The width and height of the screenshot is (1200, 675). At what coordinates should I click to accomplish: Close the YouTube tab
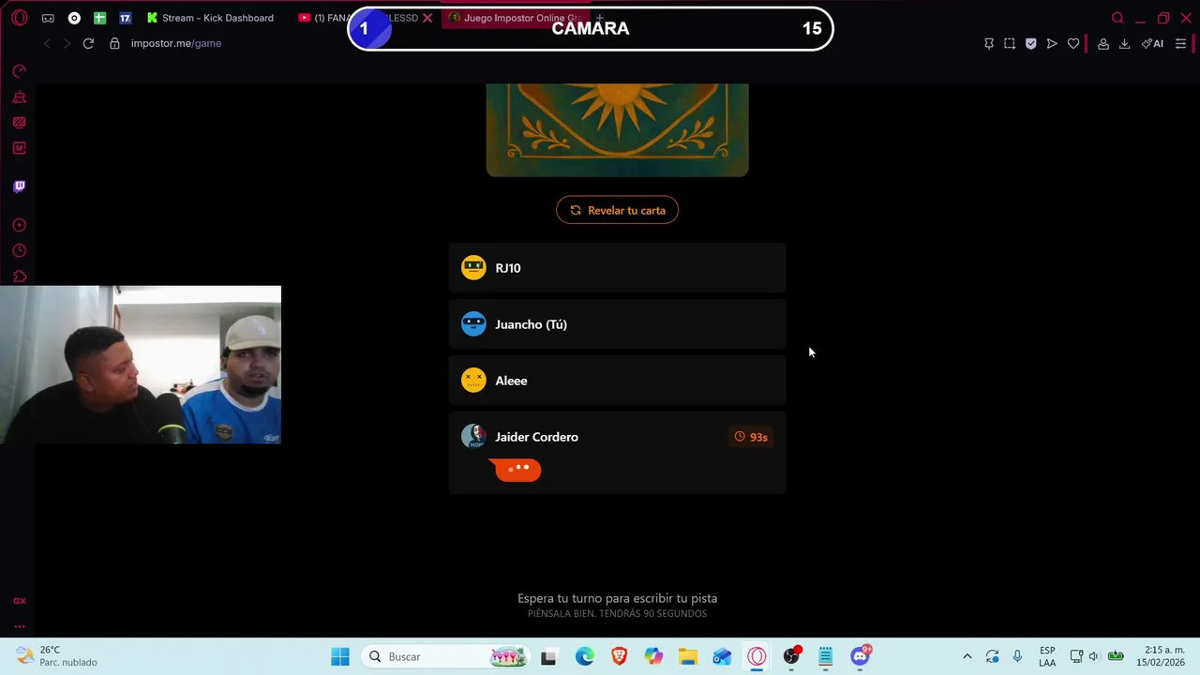pos(427,18)
